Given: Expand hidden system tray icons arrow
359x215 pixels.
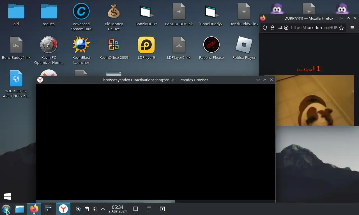Looking at the screenshot, I should coord(103,209).
